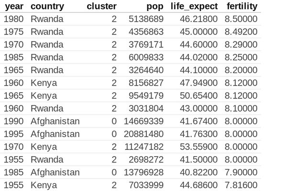Select life expectancy value 44.02000
306x191 pixels.
195,57
